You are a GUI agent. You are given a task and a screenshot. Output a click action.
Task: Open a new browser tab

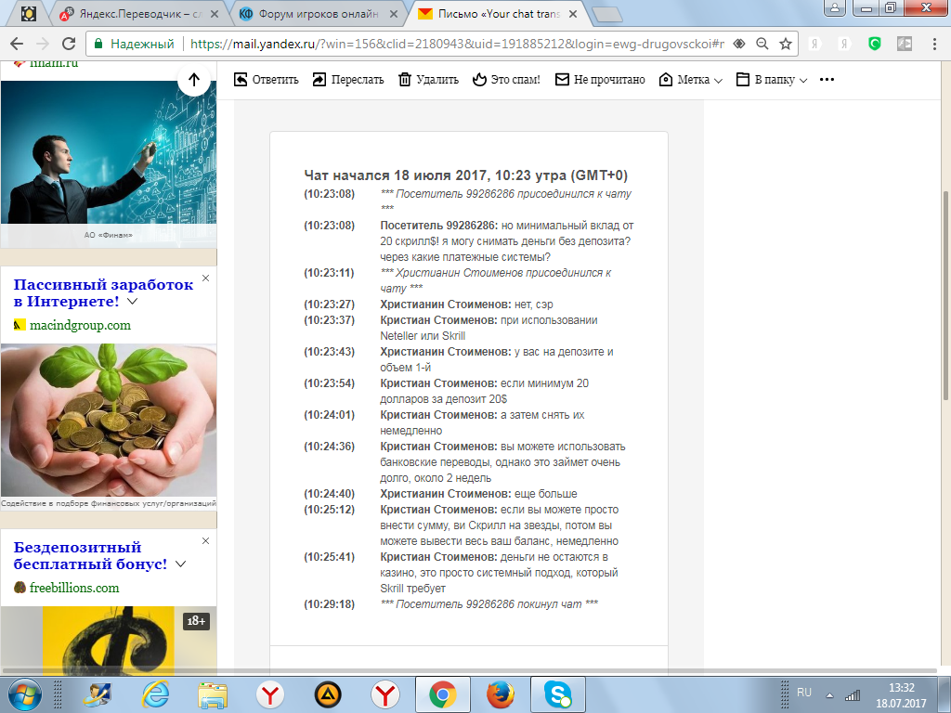pyautogui.click(x=606, y=14)
